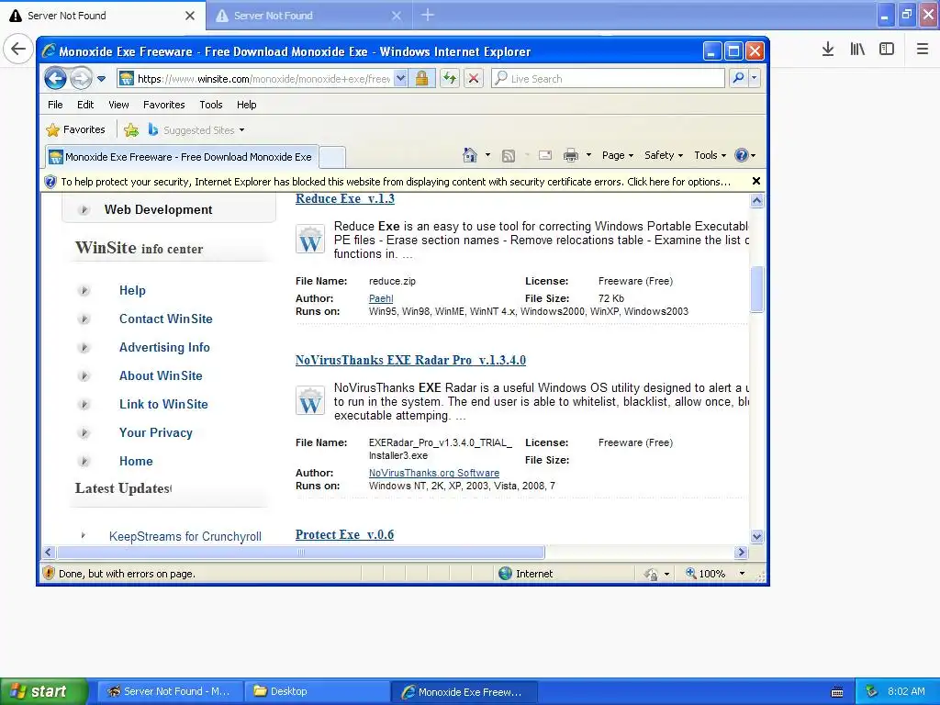Click the Firefox library bookshelf icon
940x705 pixels.
tap(857, 50)
